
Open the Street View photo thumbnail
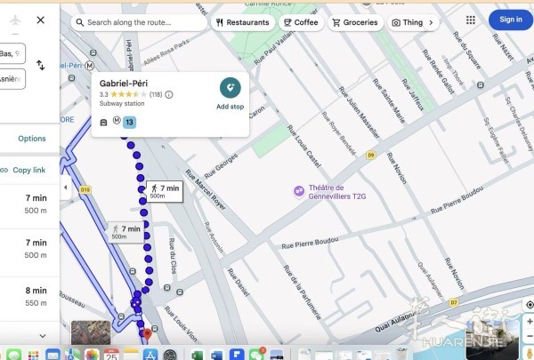[491, 339]
